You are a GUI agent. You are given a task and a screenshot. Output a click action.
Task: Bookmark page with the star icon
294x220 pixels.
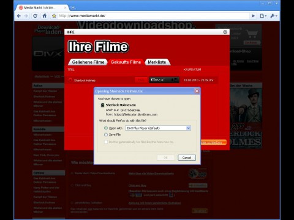click(x=54, y=16)
